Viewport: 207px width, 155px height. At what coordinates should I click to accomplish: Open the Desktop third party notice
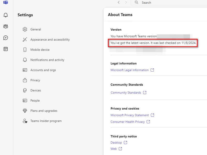click(x=116, y=143)
